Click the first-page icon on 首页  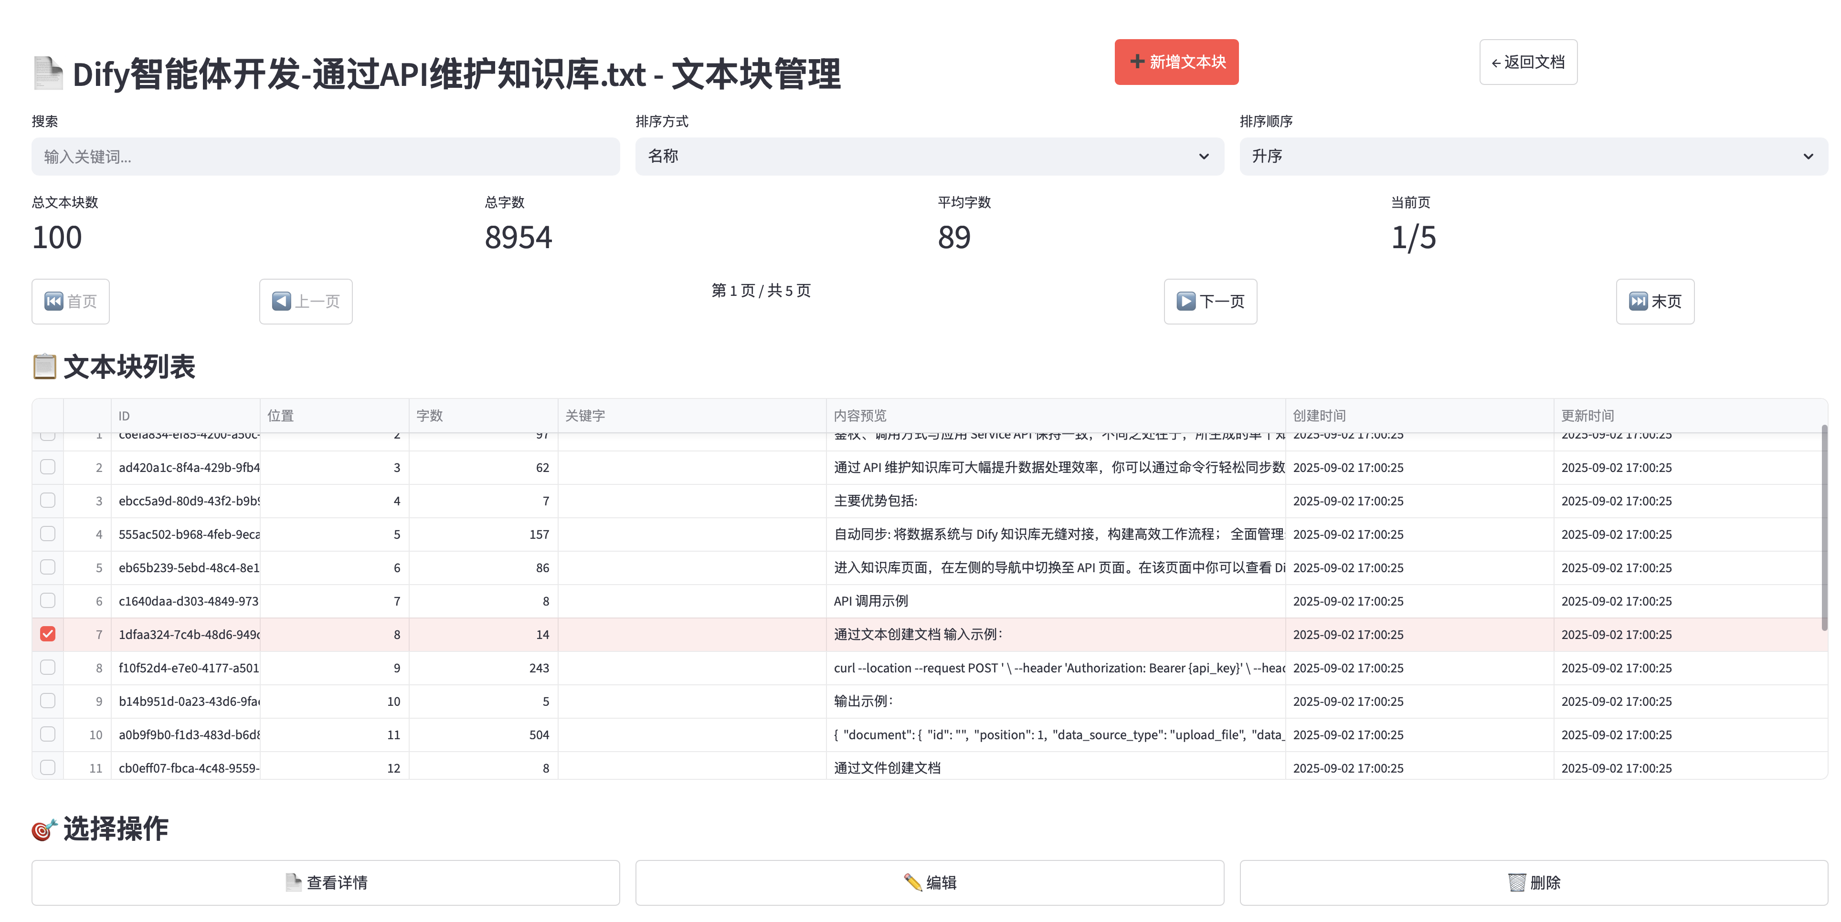coord(53,302)
